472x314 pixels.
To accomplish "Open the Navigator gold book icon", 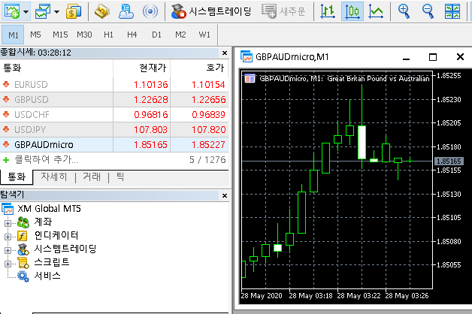I will pos(101,11).
